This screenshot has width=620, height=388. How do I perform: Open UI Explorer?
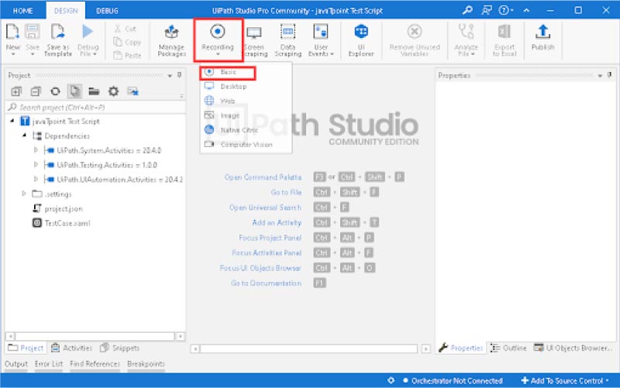pos(361,39)
